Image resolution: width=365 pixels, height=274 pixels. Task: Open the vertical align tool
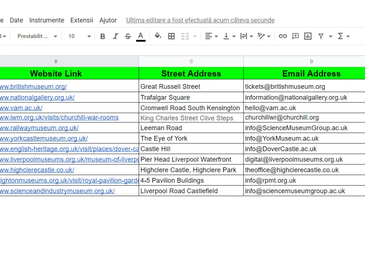[226, 36]
